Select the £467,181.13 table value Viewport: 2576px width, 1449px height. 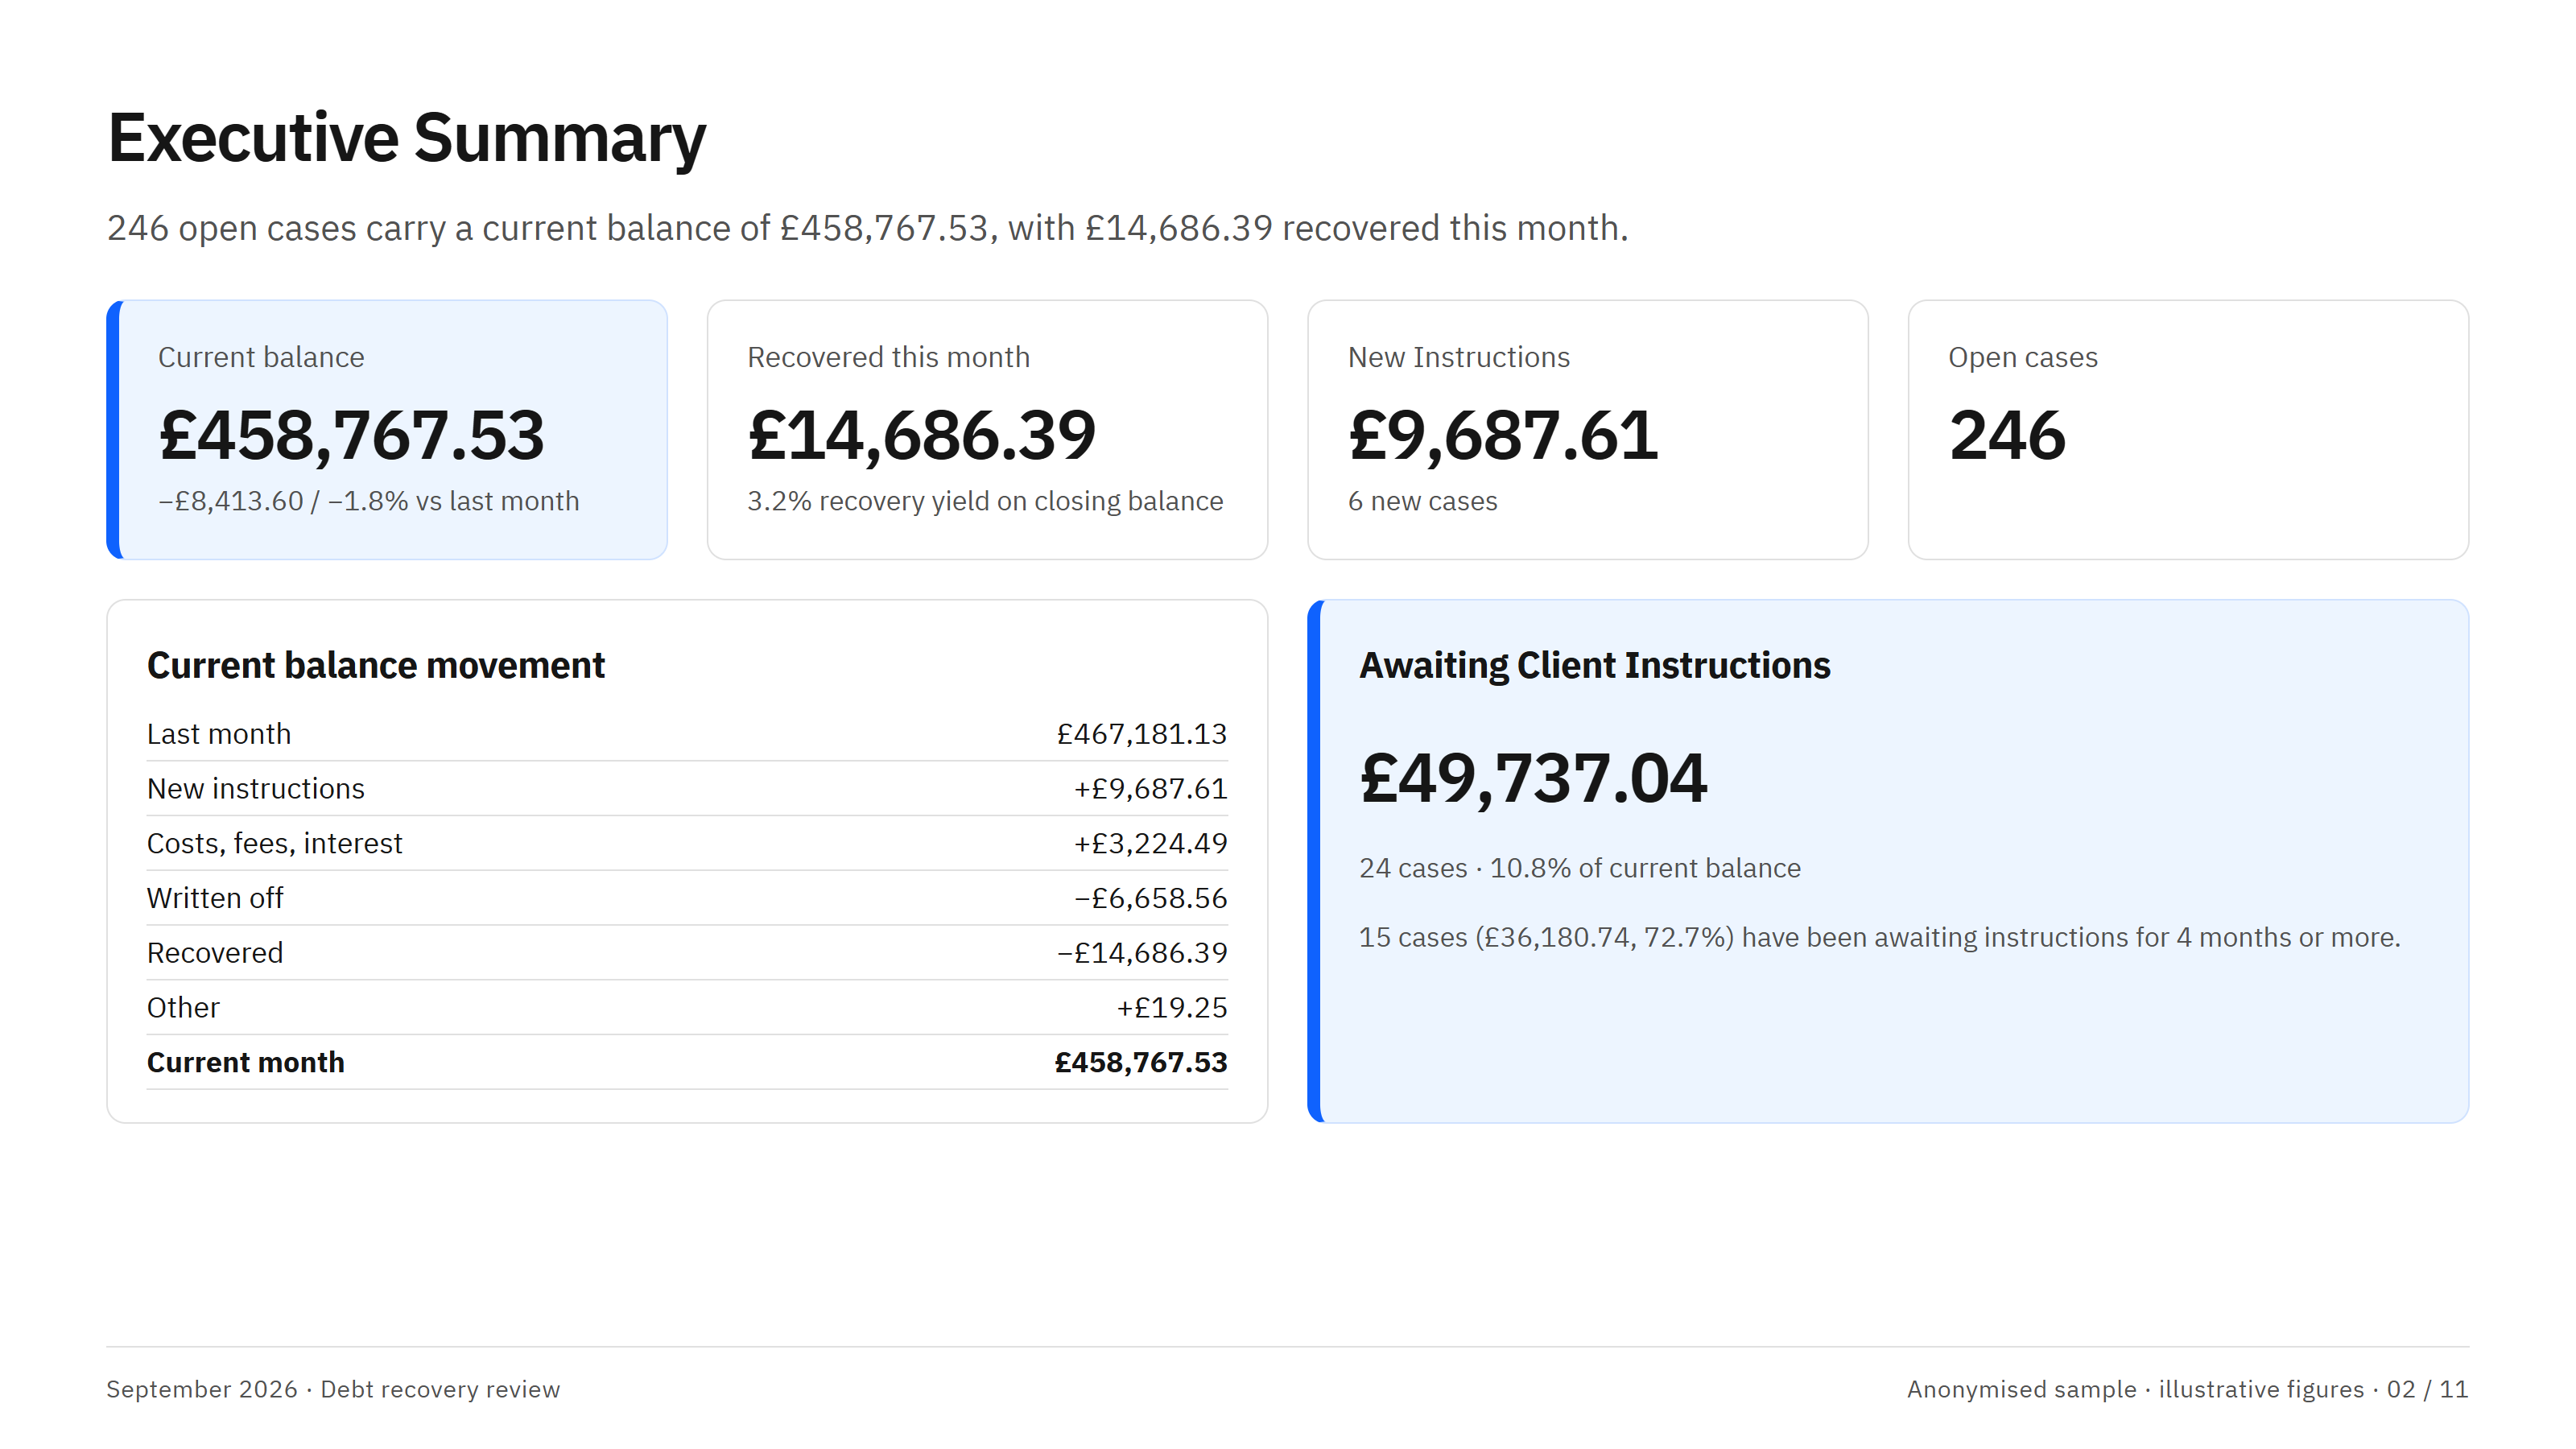click(1141, 733)
